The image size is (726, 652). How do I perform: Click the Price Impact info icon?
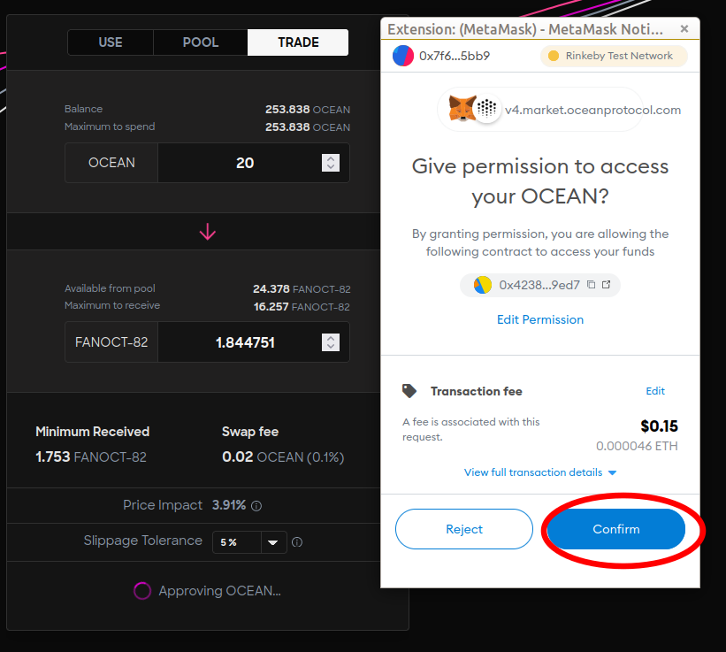[256, 506]
